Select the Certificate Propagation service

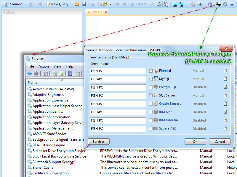[50, 173]
